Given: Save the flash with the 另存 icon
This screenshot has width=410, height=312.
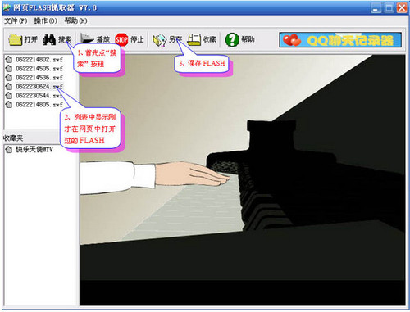Looking at the screenshot, I should (160, 40).
